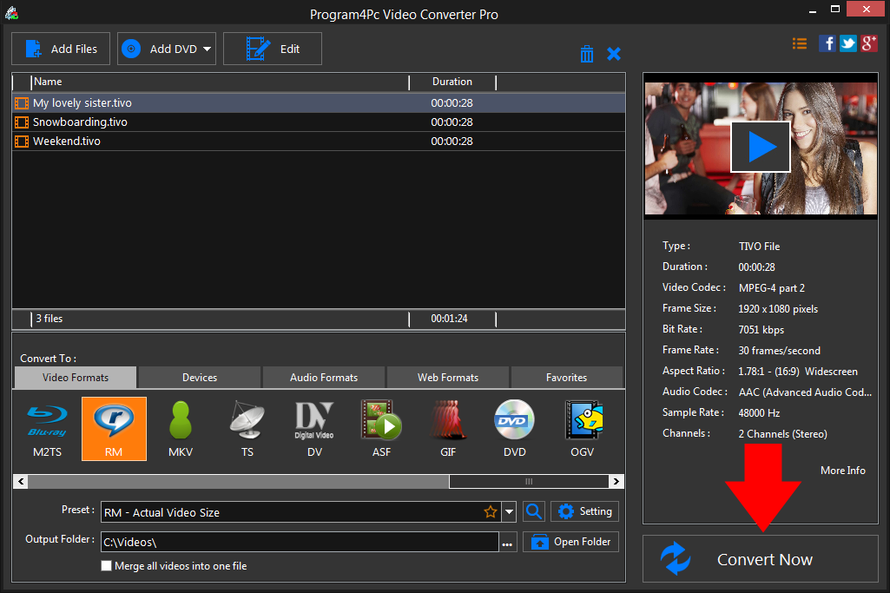
Task: Select the My lovely sister.tivo row
Action: [x=319, y=102]
